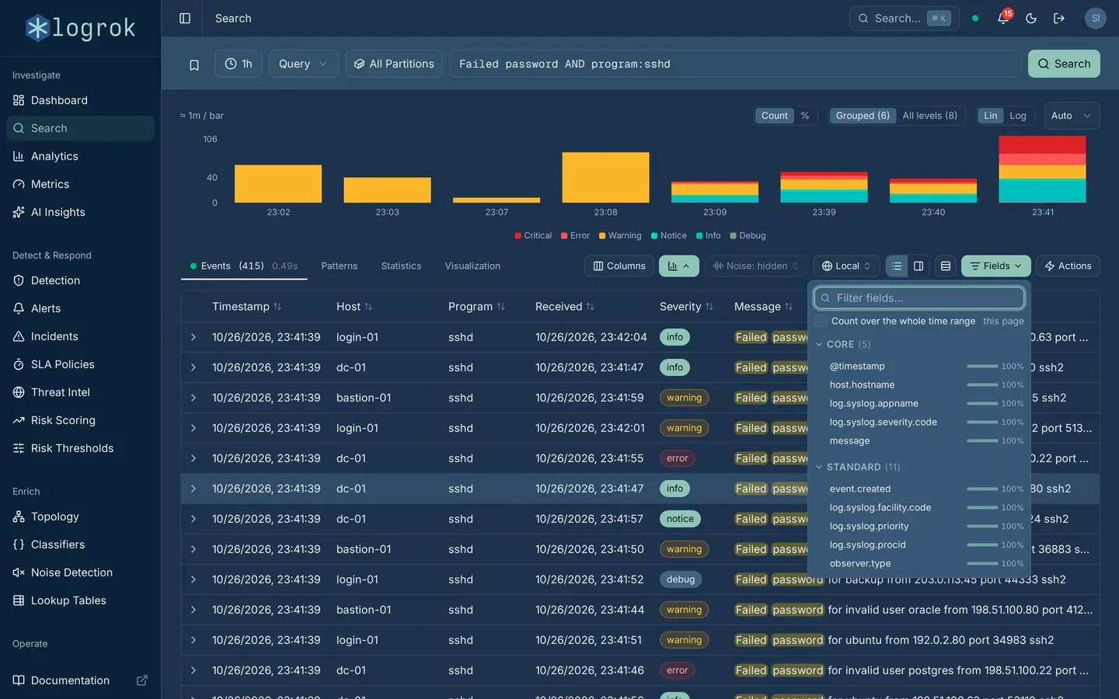
Task: Switch theme with the moon icon
Action: [x=1031, y=18]
